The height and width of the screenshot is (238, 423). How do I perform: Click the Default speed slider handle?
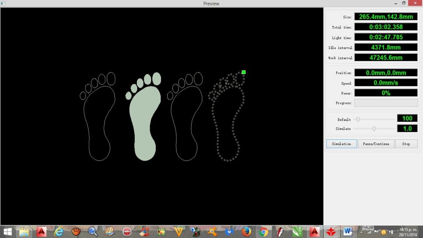click(358, 119)
